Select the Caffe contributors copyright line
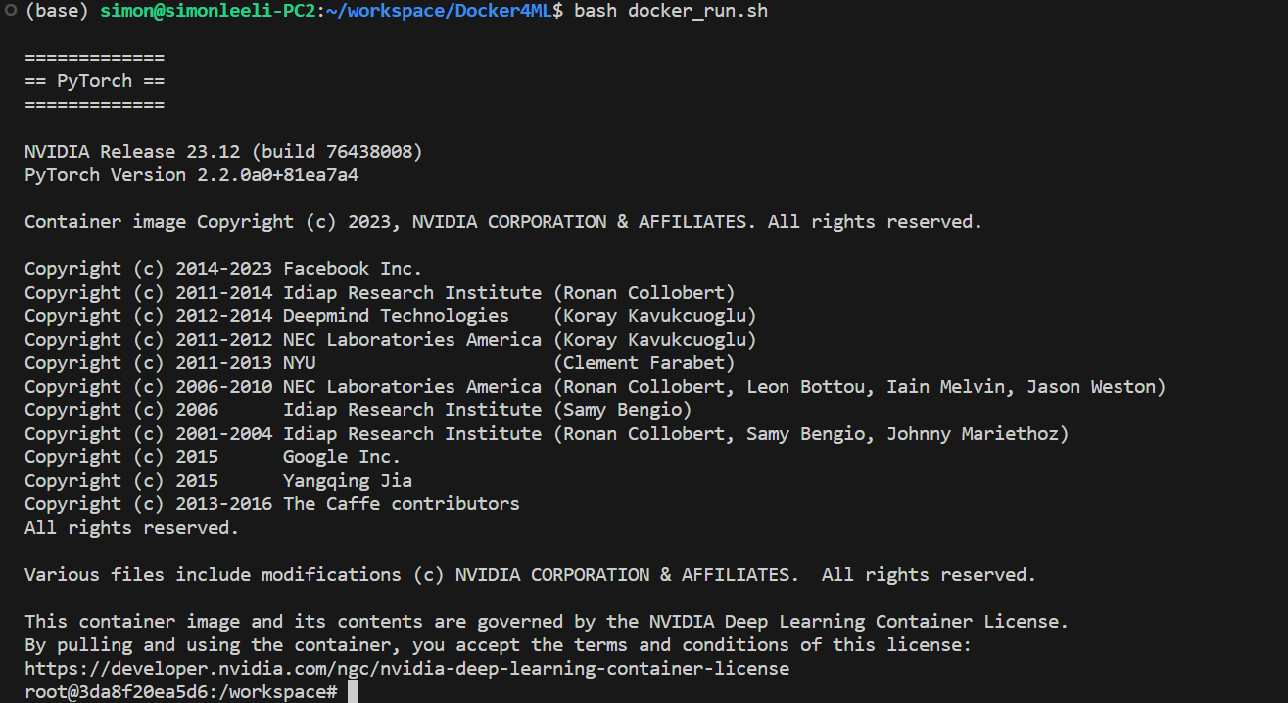This screenshot has width=1288, height=703. pos(271,503)
